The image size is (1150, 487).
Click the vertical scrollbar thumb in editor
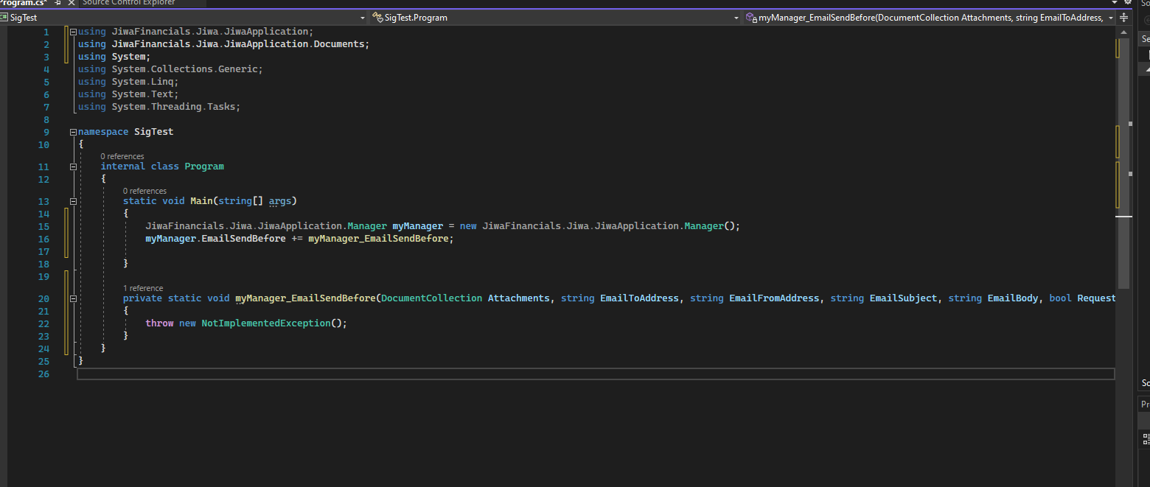tap(1123, 162)
